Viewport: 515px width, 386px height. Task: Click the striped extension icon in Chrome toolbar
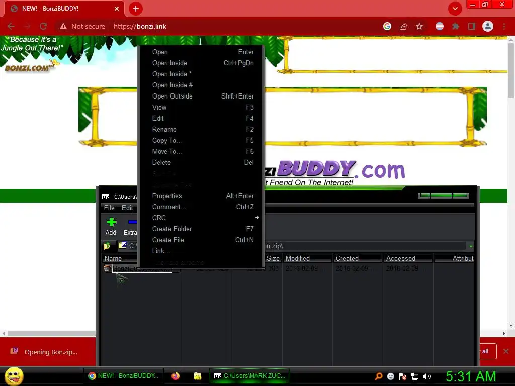[440, 26]
